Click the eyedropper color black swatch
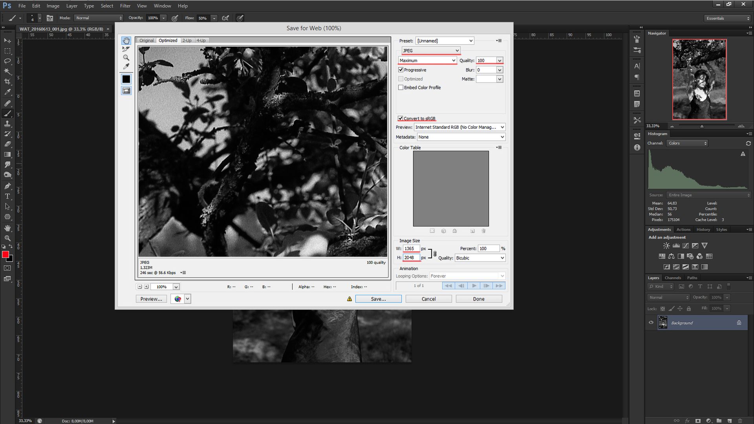Viewport: 754px width, 424px height. [x=126, y=79]
